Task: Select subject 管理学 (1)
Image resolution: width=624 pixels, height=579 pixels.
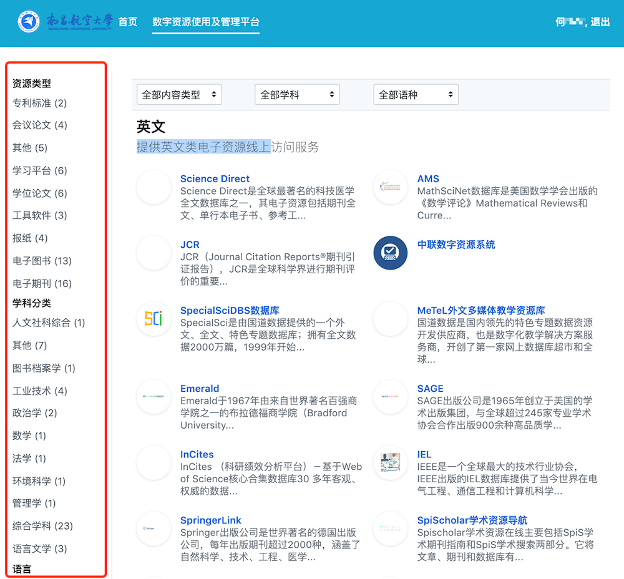Action: coord(34,503)
